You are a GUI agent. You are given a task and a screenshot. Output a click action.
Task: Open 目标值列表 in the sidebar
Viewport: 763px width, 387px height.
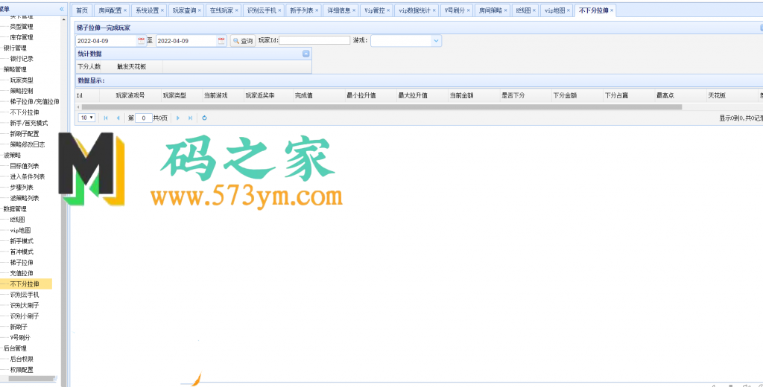pyautogui.click(x=25, y=165)
